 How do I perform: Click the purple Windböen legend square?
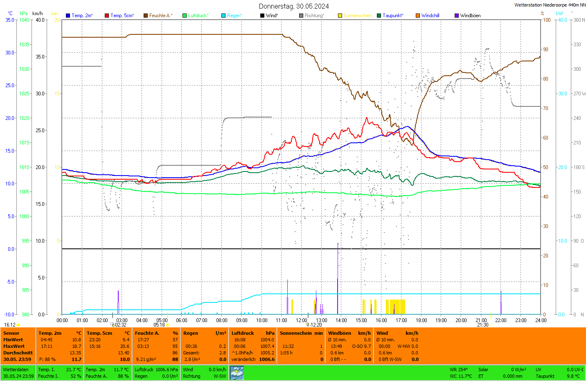coord(457,16)
